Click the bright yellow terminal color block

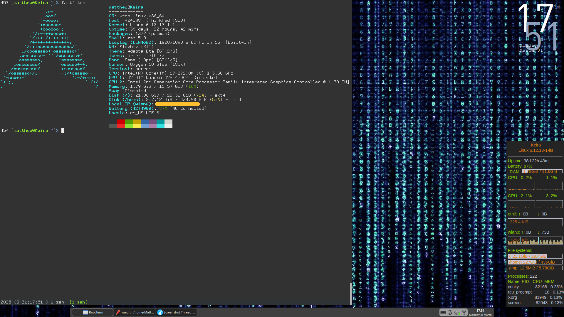(x=137, y=126)
